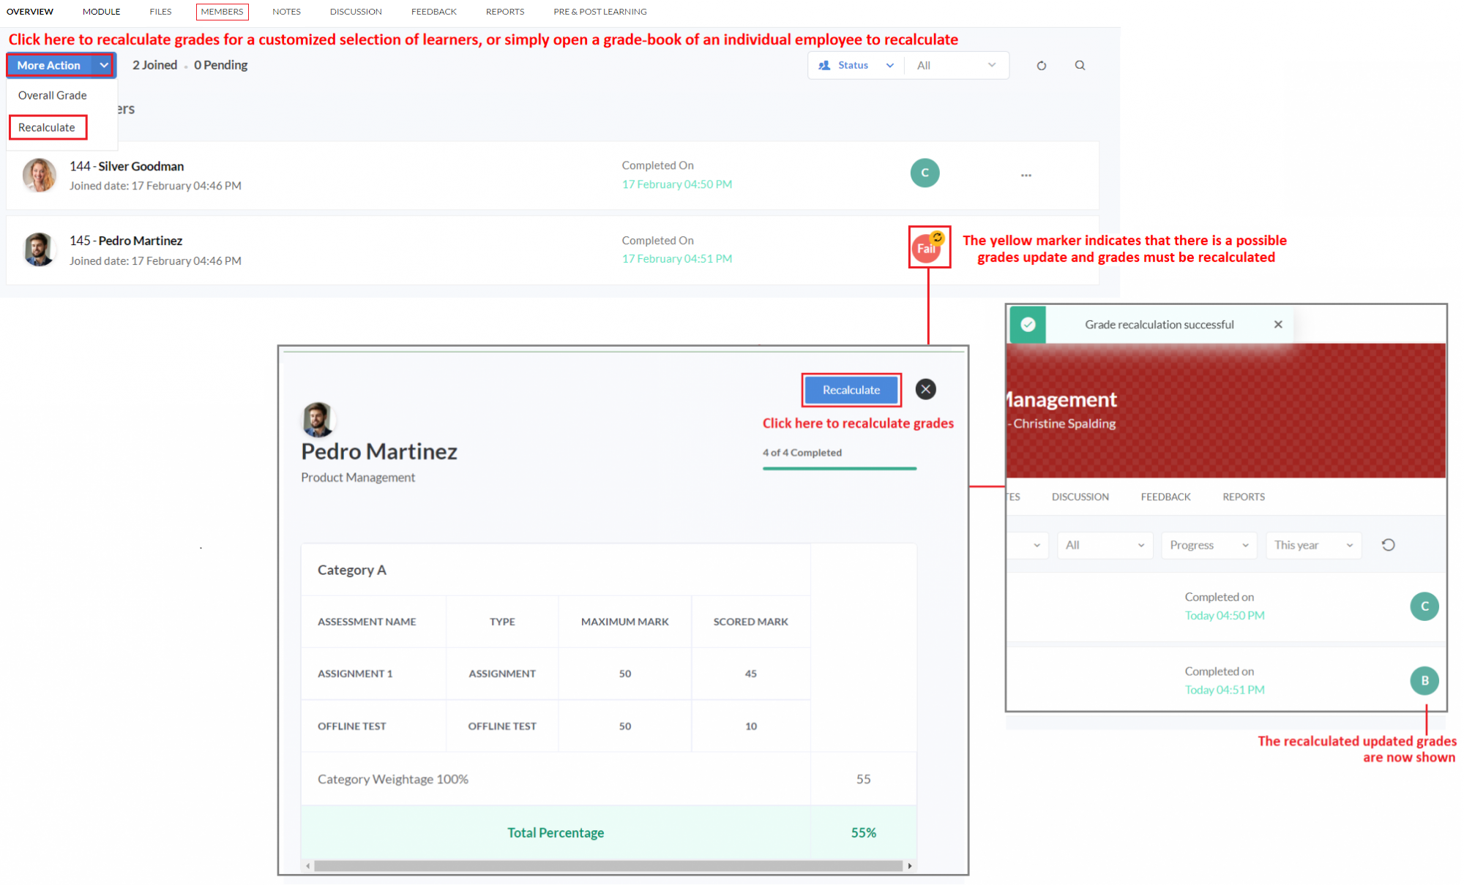This screenshot has width=1464, height=885.
Task: Open the Progress dropdown
Action: [x=1209, y=545]
